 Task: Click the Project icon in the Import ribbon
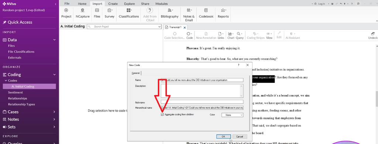tap(66, 13)
